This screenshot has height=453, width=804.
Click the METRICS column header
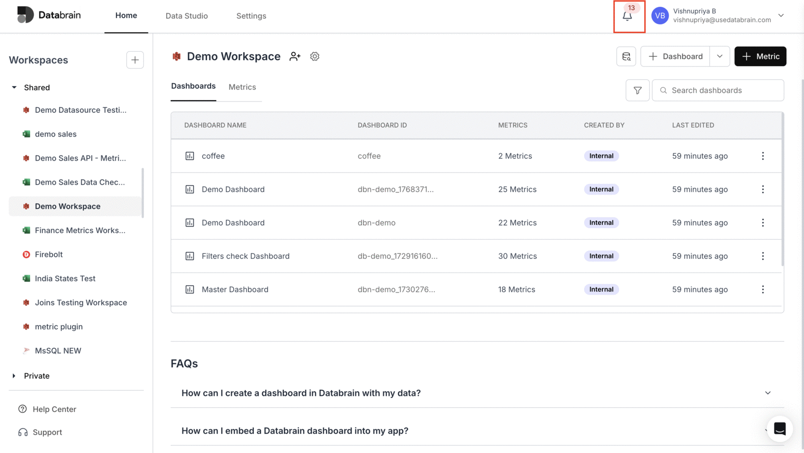[x=513, y=126]
